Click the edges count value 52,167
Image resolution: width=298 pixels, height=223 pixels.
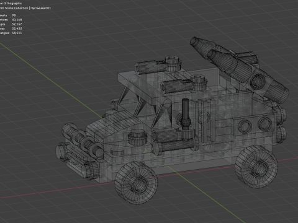click(17, 24)
